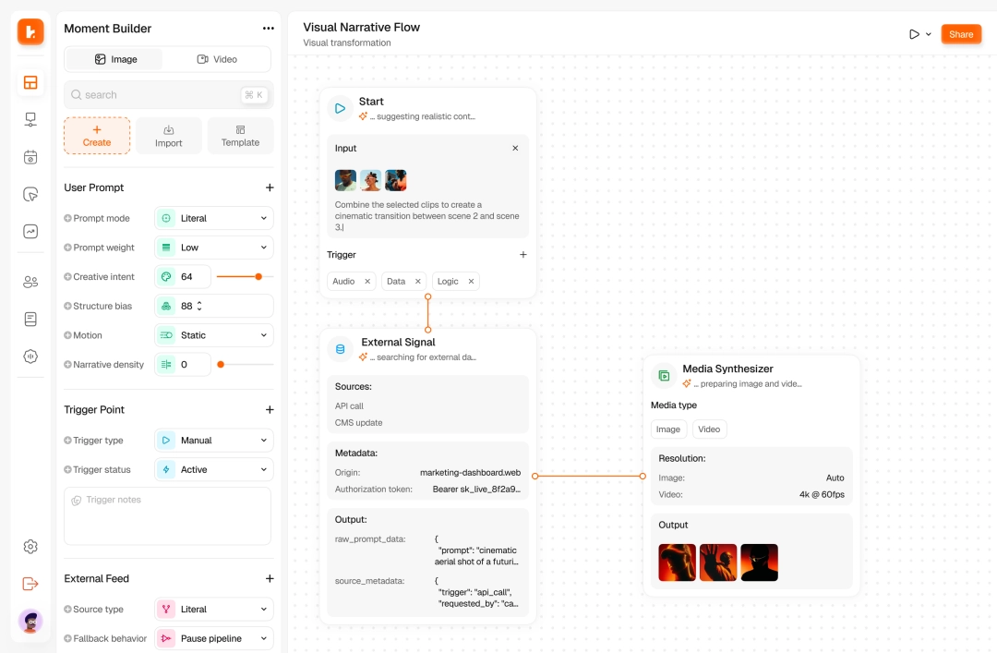
Task: Add a trigger in Start node
Action: click(x=523, y=255)
